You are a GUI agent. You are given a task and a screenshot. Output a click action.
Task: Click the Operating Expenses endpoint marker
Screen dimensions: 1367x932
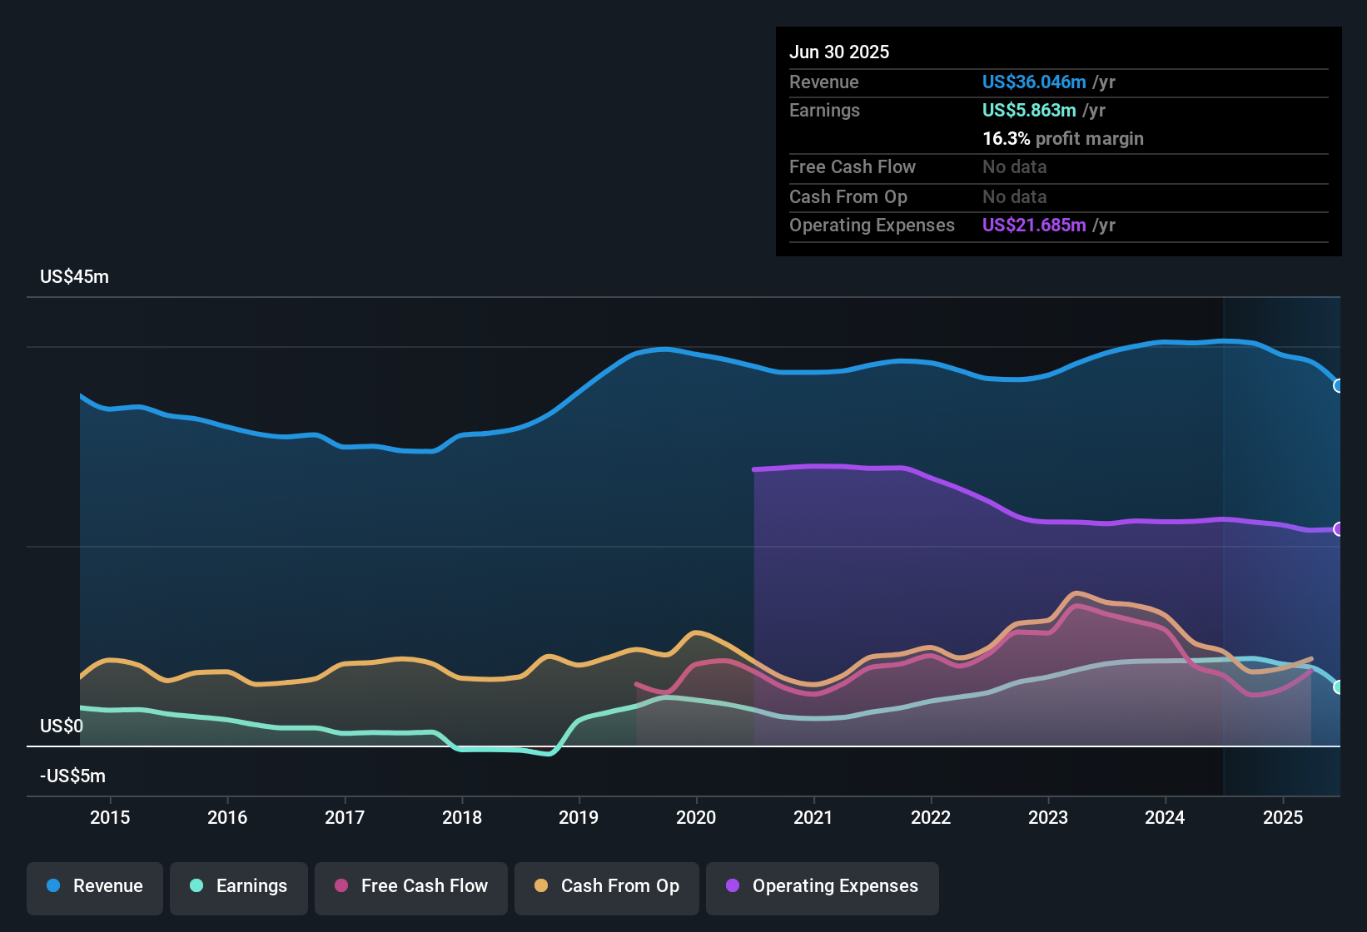tap(1338, 529)
